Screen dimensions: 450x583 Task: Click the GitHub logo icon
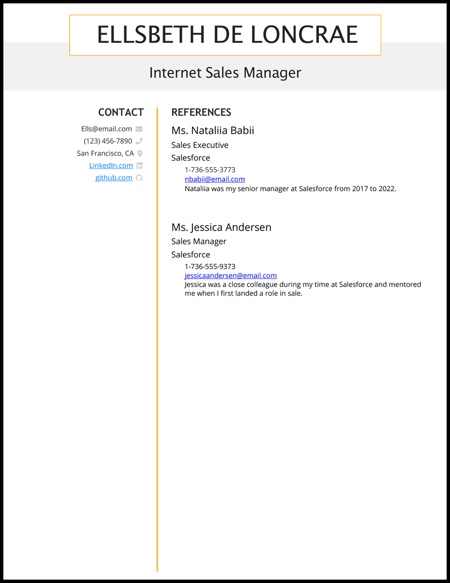139,178
